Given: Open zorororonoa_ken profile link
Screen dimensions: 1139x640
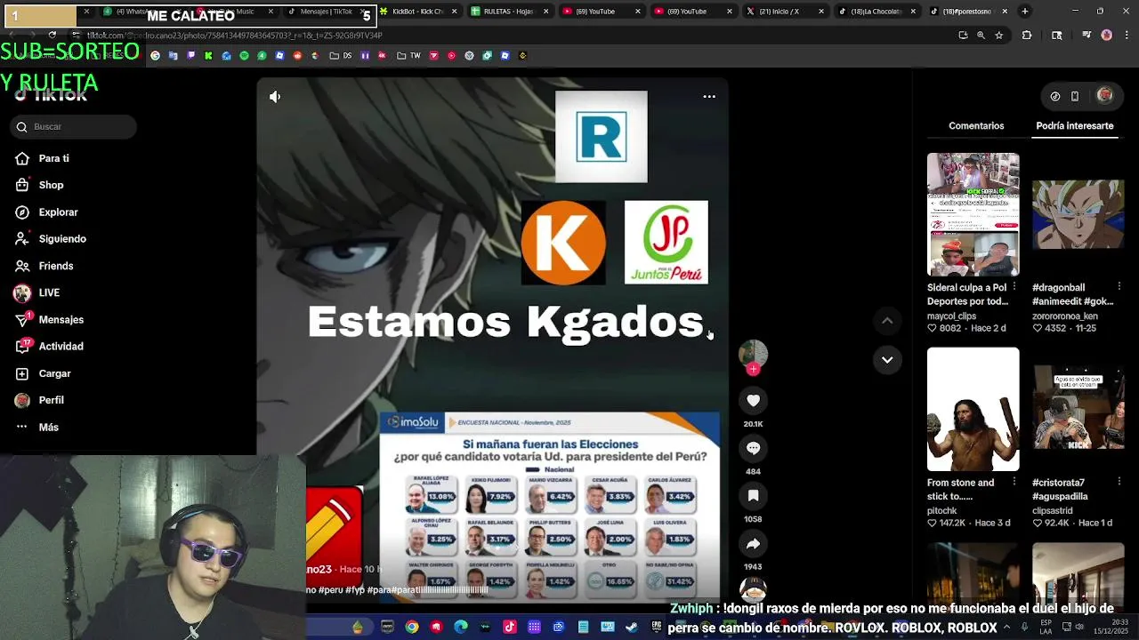Looking at the screenshot, I should 1064,316.
